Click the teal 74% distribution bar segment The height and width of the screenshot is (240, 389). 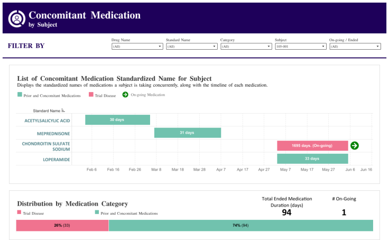[x=240, y=226]
